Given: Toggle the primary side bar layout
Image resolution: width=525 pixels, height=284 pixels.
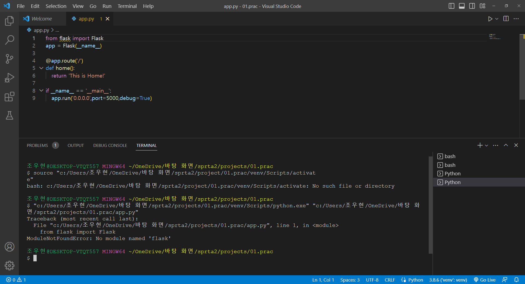Looking at the screenshot, I should click(451, 6).
